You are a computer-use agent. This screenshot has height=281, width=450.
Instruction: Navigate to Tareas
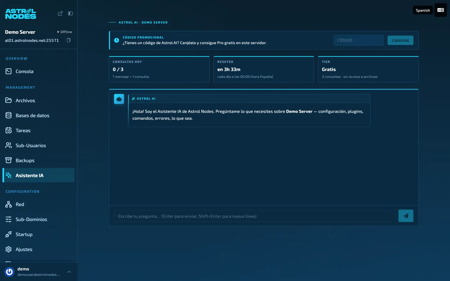tap(39, 130)
